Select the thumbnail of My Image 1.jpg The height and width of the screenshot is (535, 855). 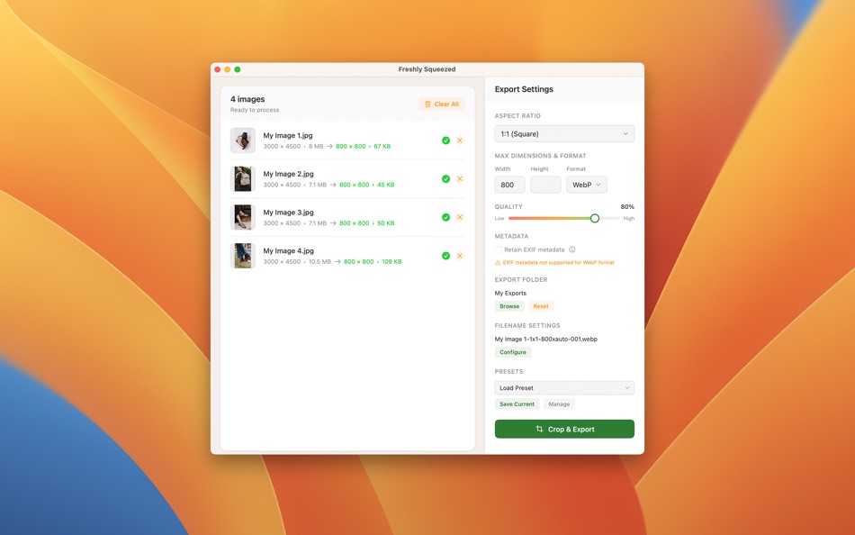(242, 141)
